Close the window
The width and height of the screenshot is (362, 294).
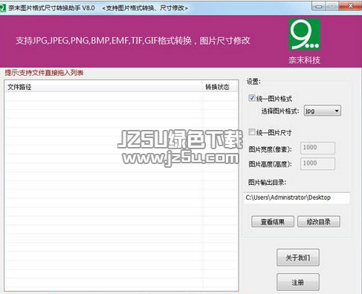click(x=350, y=7)
